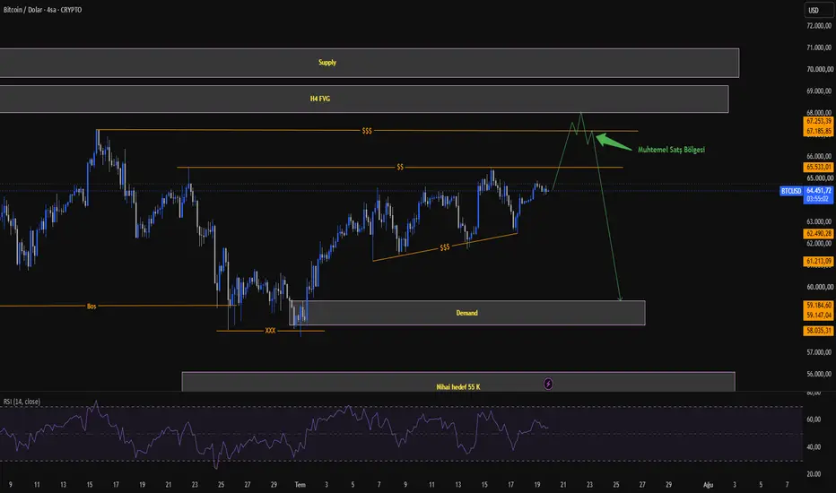Select the BTCUSD price axis tag
This screenshot has height=493, width=836.
pyautogui.click(x=790, y=191)
